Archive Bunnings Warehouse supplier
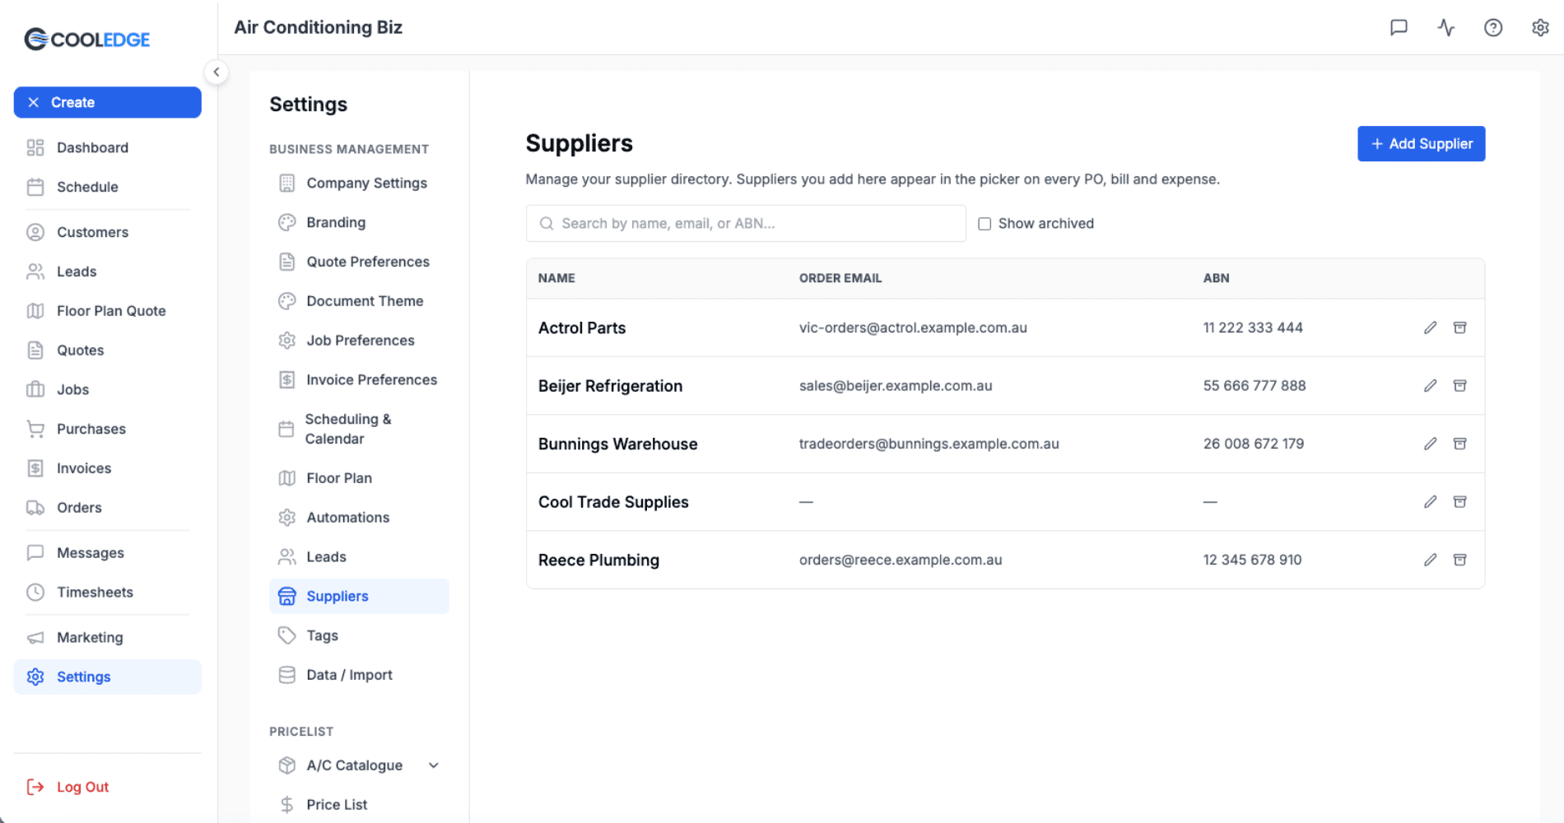 click(1459, 444)
